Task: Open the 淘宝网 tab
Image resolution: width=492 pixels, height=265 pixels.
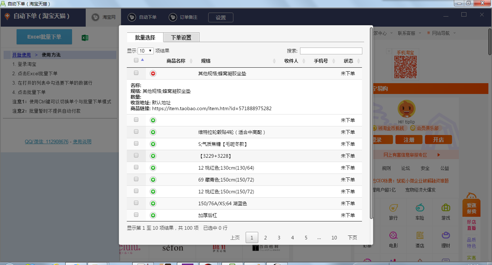Action: pos(103,17)
